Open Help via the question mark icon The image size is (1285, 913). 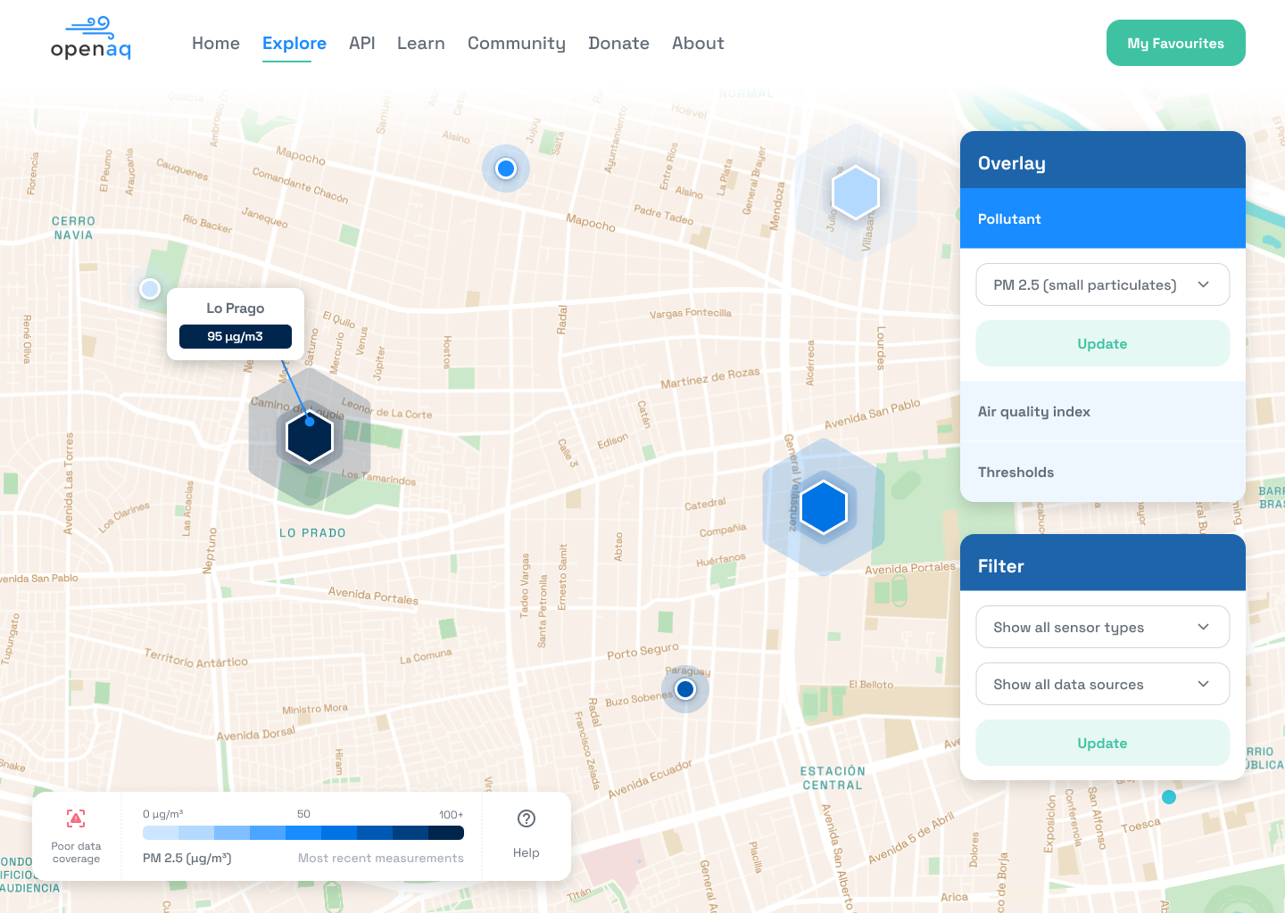point(526,818)
